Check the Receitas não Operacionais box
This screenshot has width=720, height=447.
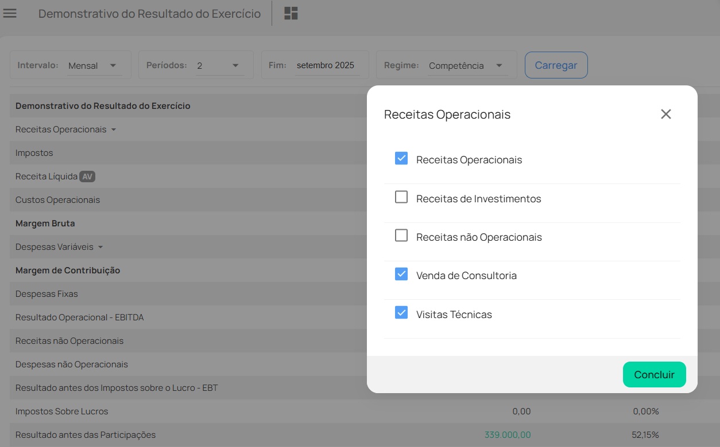coord(401,236)
